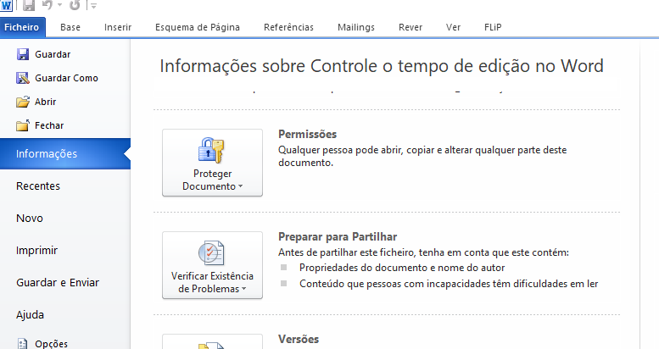Switch to the Referências tab
The height and width of the screenshot is (349, 659).
click(x=288, y=27)
